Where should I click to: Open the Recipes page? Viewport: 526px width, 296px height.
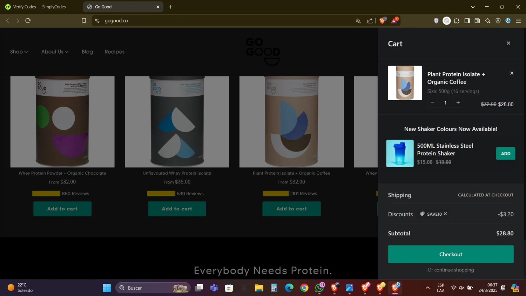pyautogui.click(x=114, y=52)
